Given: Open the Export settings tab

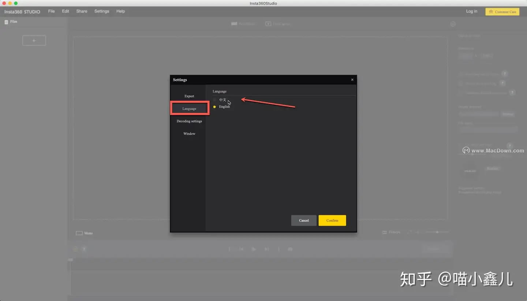Looking at the screenshot, I should (189, 96).
